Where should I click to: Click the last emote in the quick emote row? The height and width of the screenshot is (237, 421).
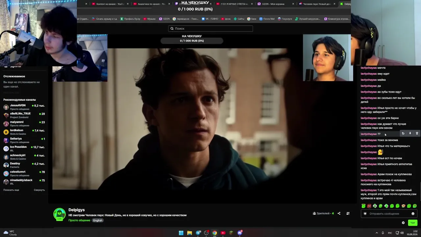[x=415, y=206]
